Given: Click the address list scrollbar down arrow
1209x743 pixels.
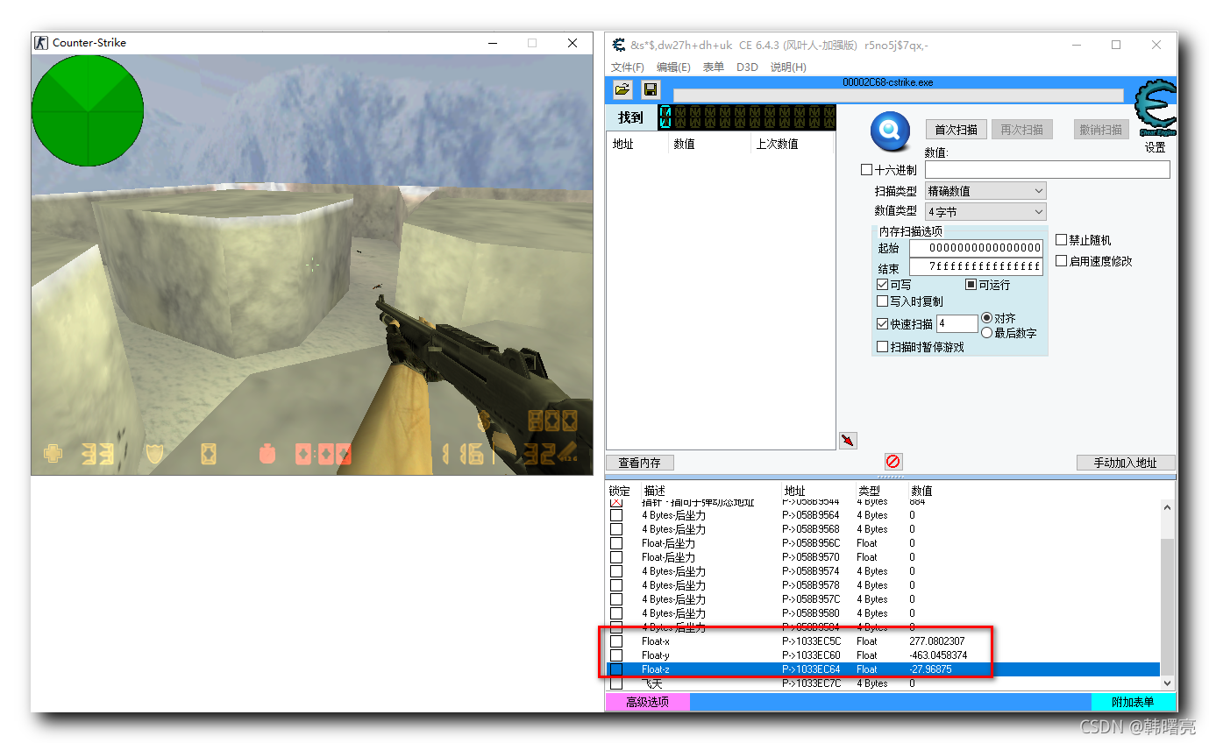Looking at the screenshot, I should point(1167,683).
